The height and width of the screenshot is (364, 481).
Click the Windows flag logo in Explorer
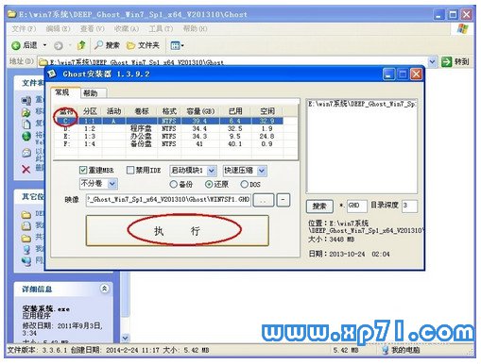(x=462, y=29)
